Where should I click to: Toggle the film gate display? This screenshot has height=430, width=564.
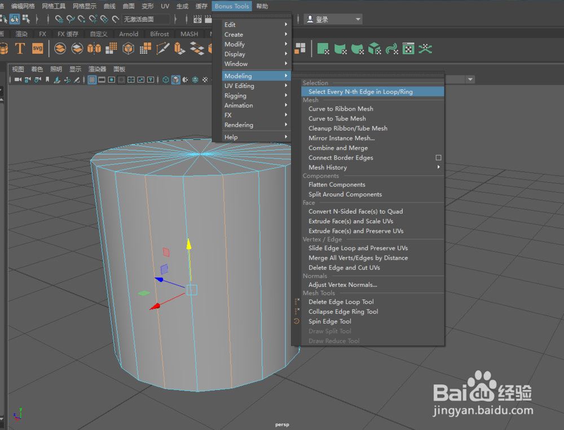click(x=102, y=79)
